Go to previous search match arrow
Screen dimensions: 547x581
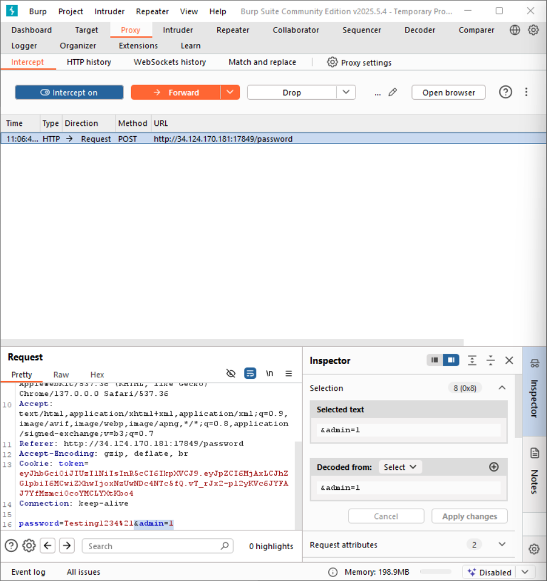tap(47, 546)
